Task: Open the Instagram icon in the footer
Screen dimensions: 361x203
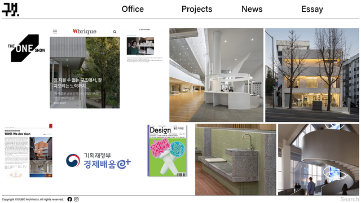Action: click(x=76, y=199)
